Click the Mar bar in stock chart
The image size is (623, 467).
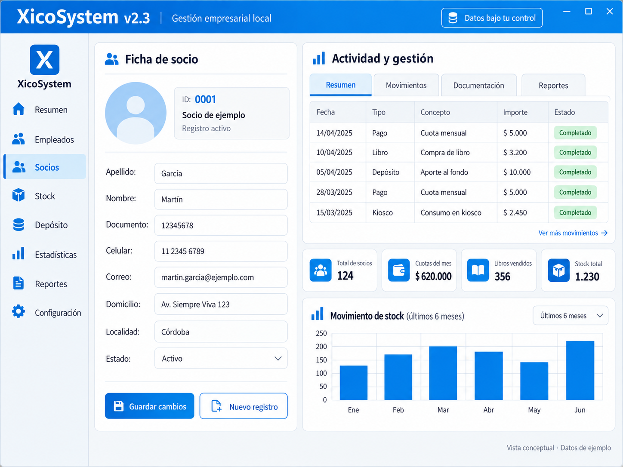tap(443, 373)
